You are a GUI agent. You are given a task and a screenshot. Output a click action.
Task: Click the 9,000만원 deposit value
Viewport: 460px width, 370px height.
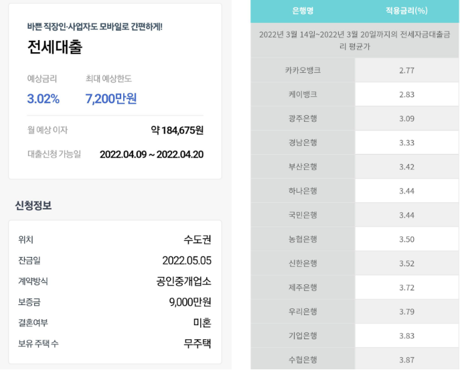click(x=189, y=302)
